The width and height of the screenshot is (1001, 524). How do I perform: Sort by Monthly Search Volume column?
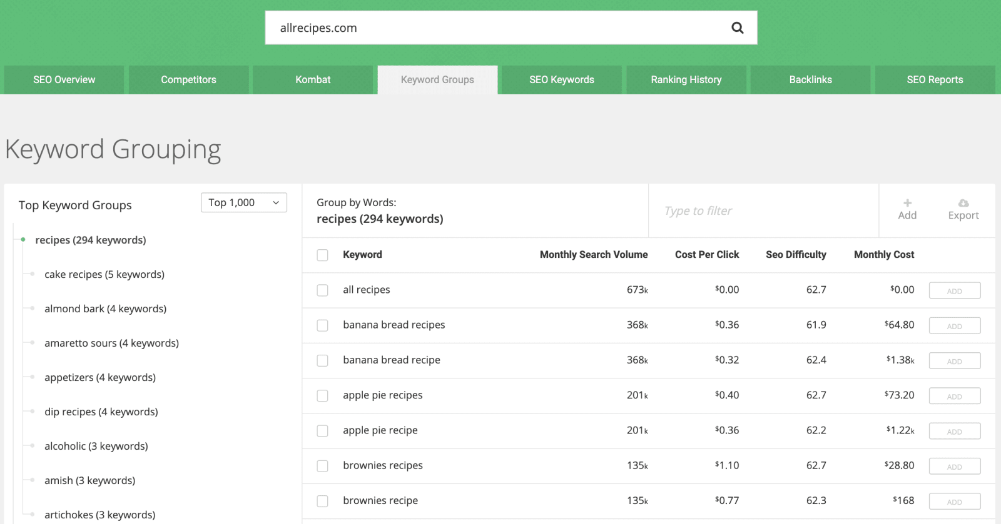click(594, 255)
